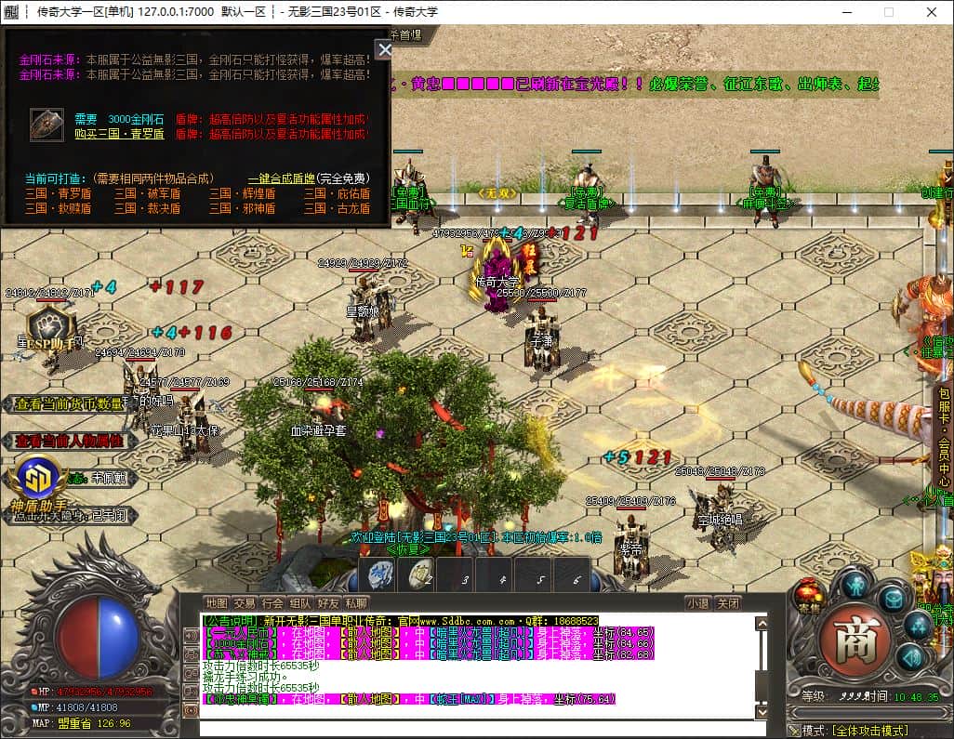Select 三国·邪神盾 in the craft list
This screenshot has height=739, width=954.
[x=242, y=208]
